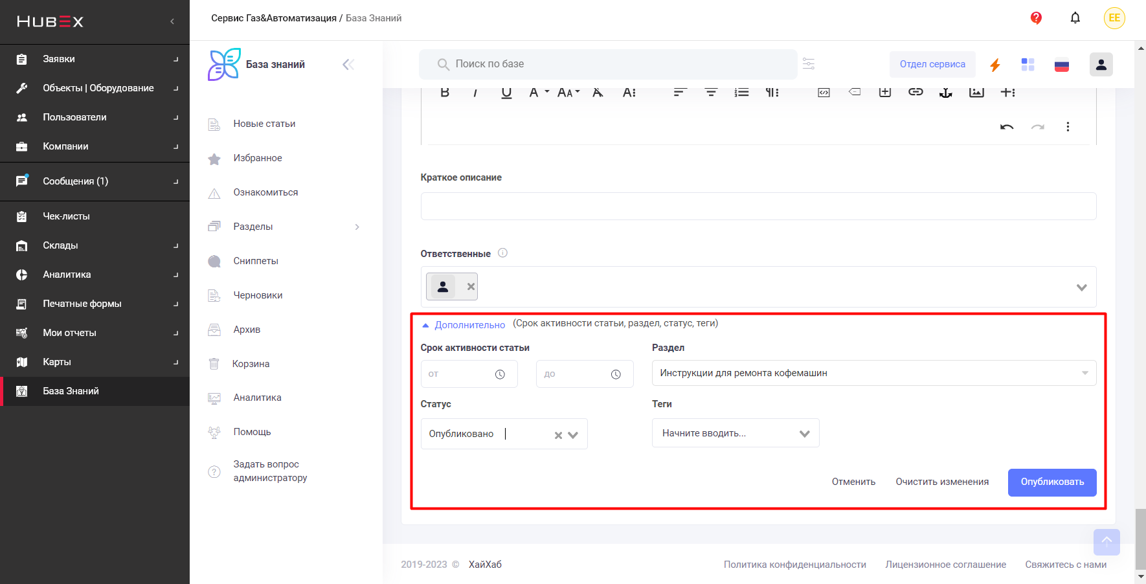Click Очистить изменения

942,482
